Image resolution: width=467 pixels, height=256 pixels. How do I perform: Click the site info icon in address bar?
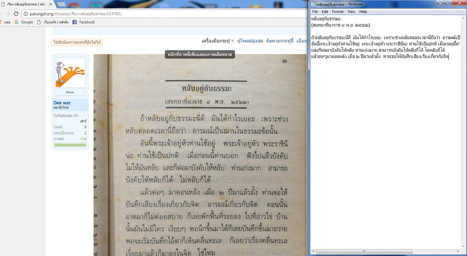[26, 14]
